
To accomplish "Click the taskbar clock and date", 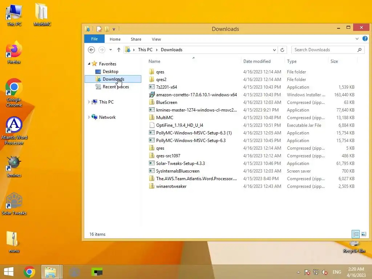I will tap(356, 272).
